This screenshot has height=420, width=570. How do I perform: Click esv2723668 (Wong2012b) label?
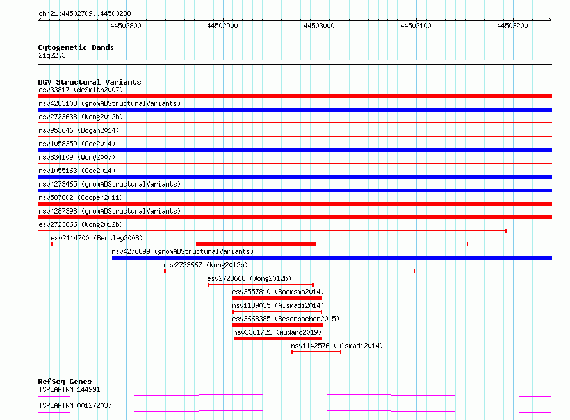[249, 278]
